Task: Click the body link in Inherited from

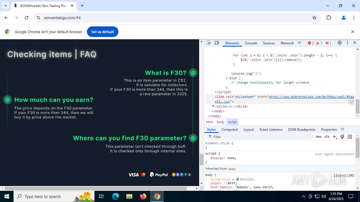Action: (232, 169)
